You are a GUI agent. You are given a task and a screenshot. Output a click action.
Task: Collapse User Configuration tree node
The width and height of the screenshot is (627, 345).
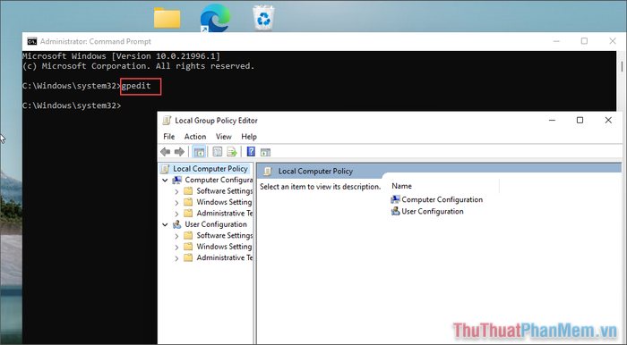tap(165, 224)
